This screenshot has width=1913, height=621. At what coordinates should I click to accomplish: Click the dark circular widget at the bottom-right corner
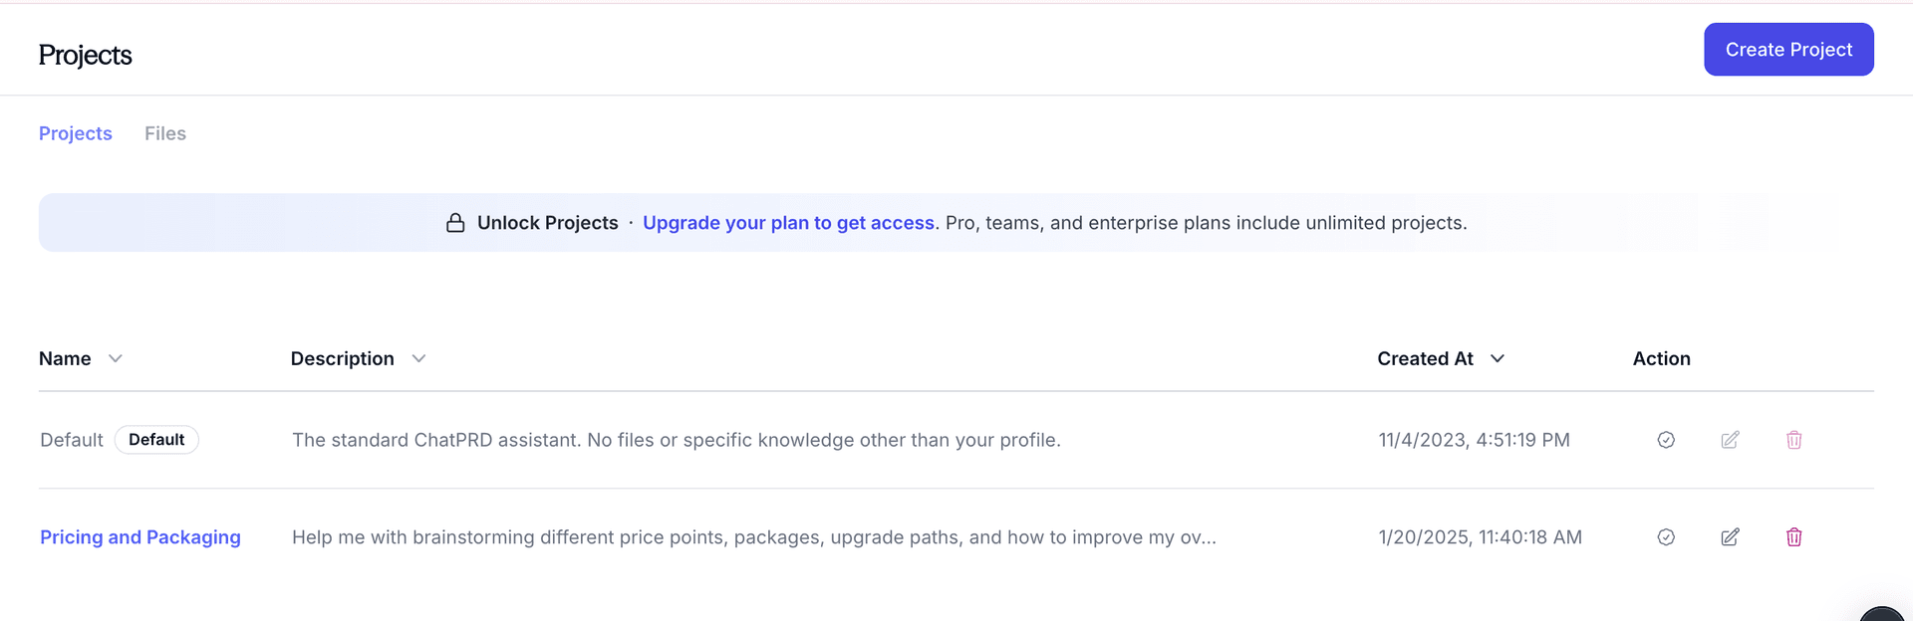coord(1883,613)
